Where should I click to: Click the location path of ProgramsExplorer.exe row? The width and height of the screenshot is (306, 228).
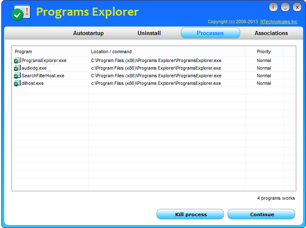(x=156, y=60)
